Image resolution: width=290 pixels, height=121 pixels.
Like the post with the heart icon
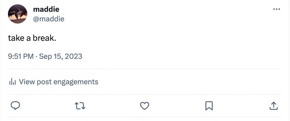pyautogui.click(x=145, y=106)
